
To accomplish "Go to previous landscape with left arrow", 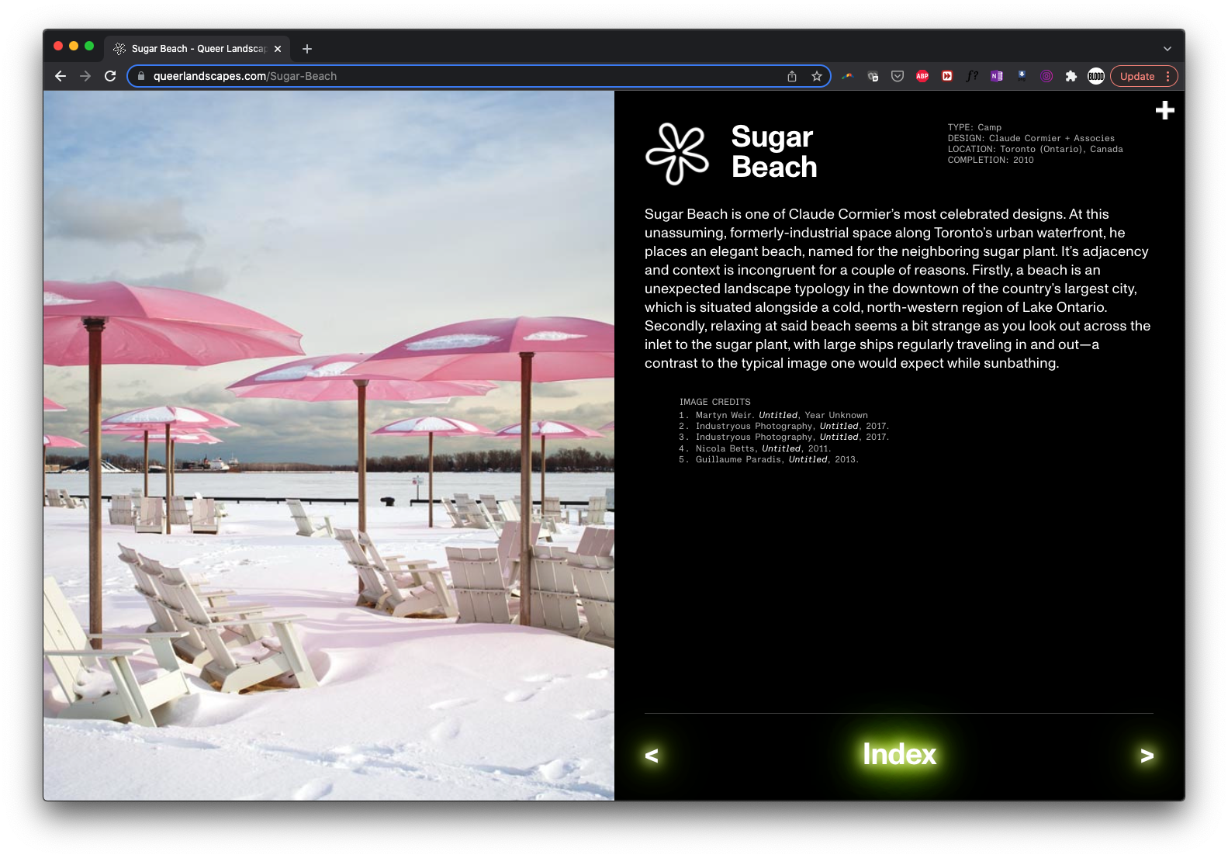I will click(x=652, y=756).
